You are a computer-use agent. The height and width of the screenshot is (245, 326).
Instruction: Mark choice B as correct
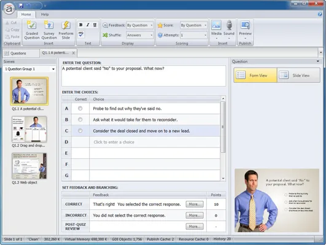point(80,120)
